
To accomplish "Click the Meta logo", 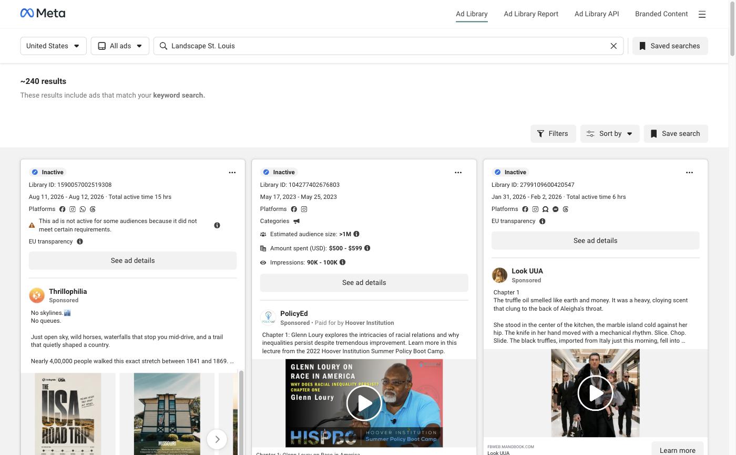I will click(x=43, y=13).
